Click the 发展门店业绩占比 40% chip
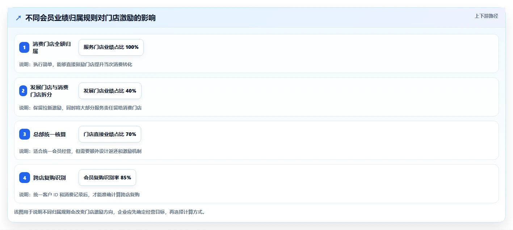The image size is (513, 230). [x=110, y=91]
